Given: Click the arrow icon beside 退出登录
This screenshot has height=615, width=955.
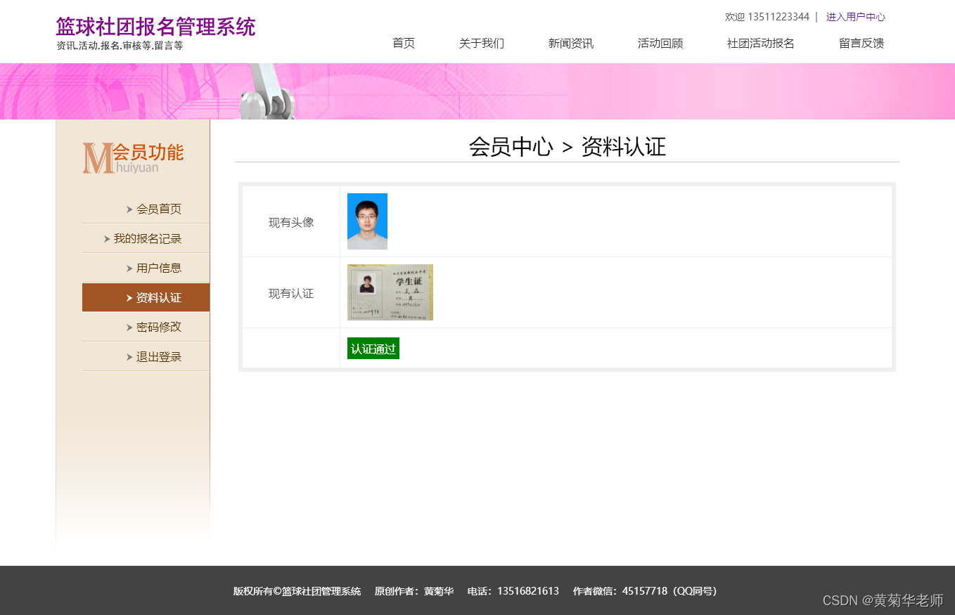Looking at the screenshot, I should coord(129,357).
